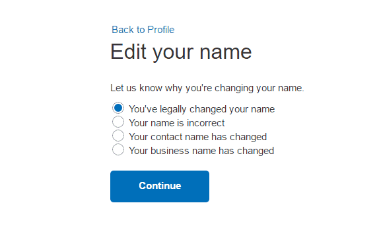
Task: Click the word 'Back' in the Profile link
Action: pyautogui.click(x=123, y=30)
